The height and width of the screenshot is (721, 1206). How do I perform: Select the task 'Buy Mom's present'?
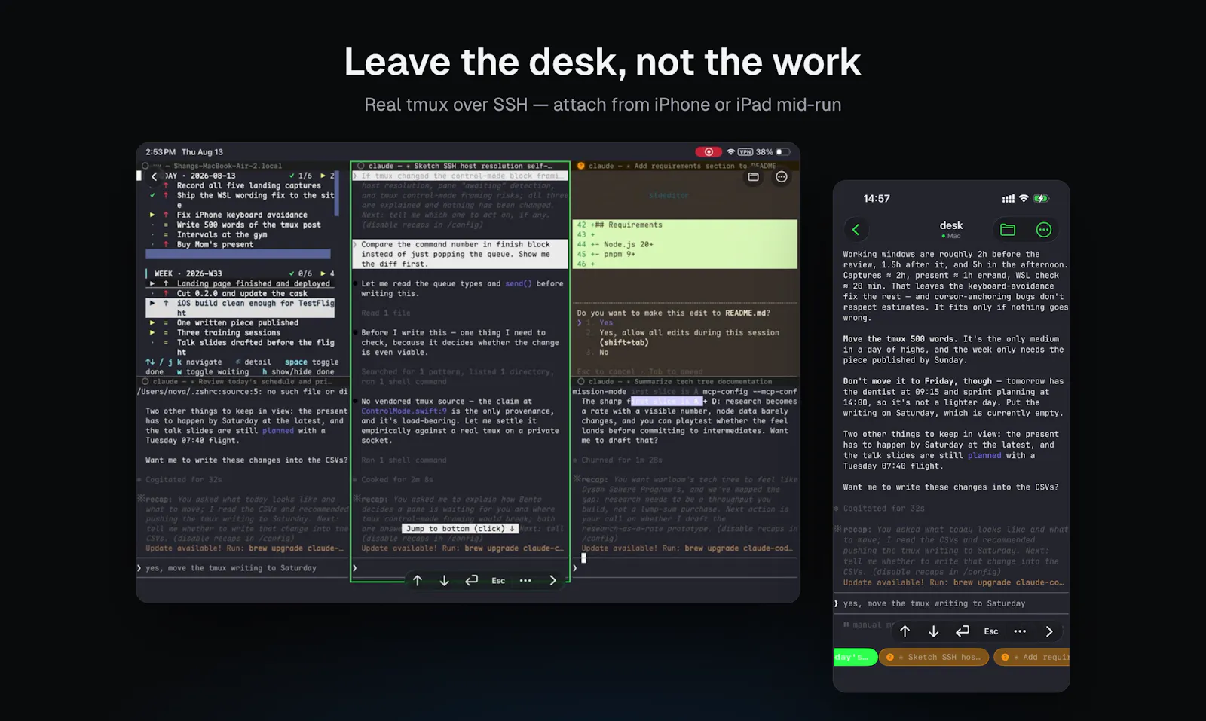coord(215,244)
